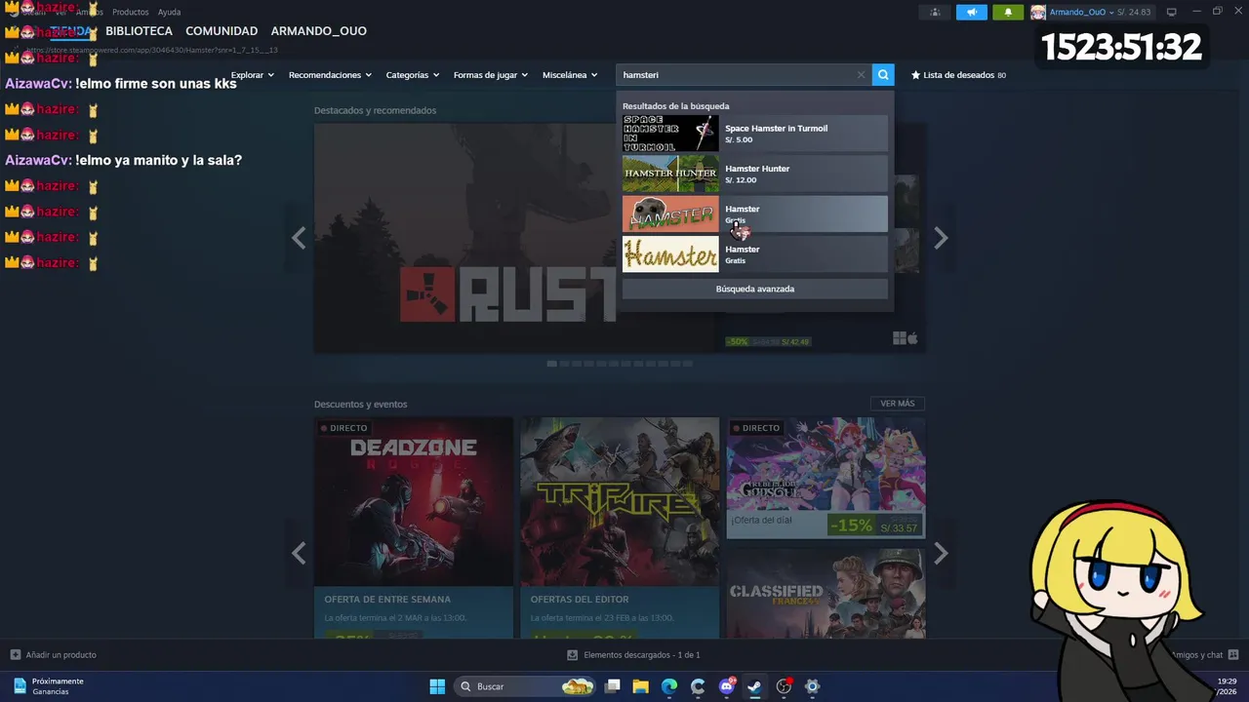Open the Windows Start menu
Viewport: 1249px width, 702px height.
click(437, 686)
